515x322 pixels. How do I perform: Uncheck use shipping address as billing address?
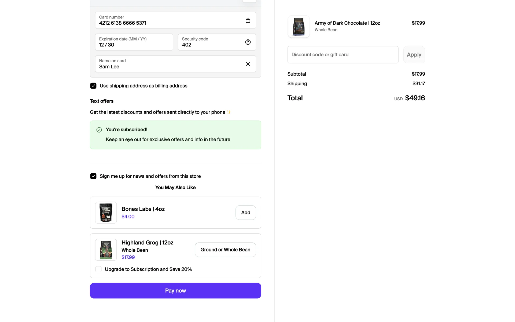click(93, 86)
